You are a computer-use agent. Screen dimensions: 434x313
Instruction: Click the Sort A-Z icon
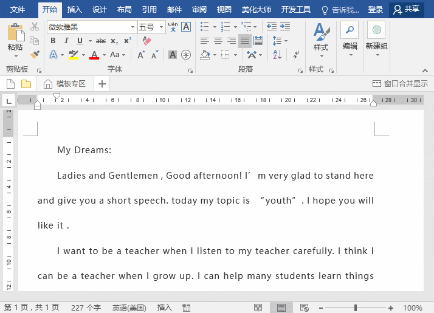pos(277,55)
